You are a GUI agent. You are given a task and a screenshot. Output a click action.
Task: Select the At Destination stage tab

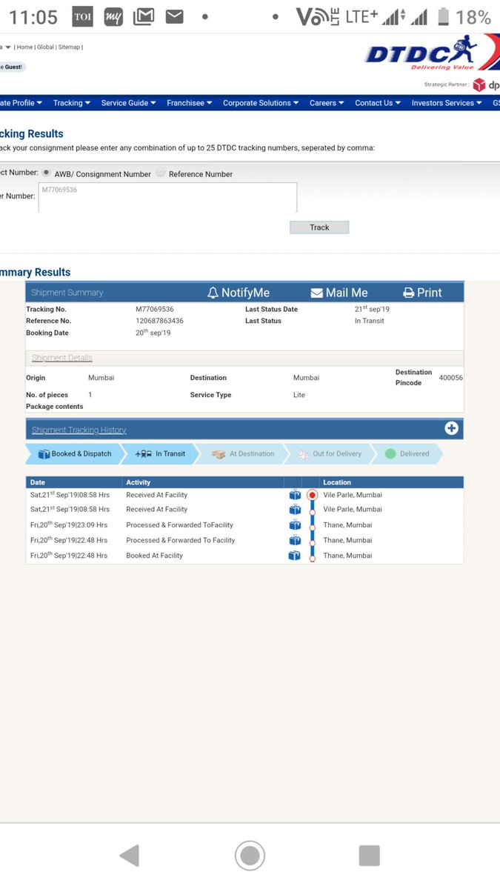click(241, 454)
